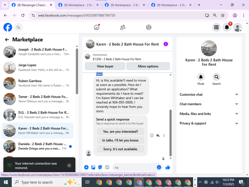Send quick response Yes, are you interested?
Viewport: 249px width, 187px height.
click(x=121, y=132)
